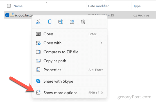Sort by the Type column header
156x102 pixels.
137,6
